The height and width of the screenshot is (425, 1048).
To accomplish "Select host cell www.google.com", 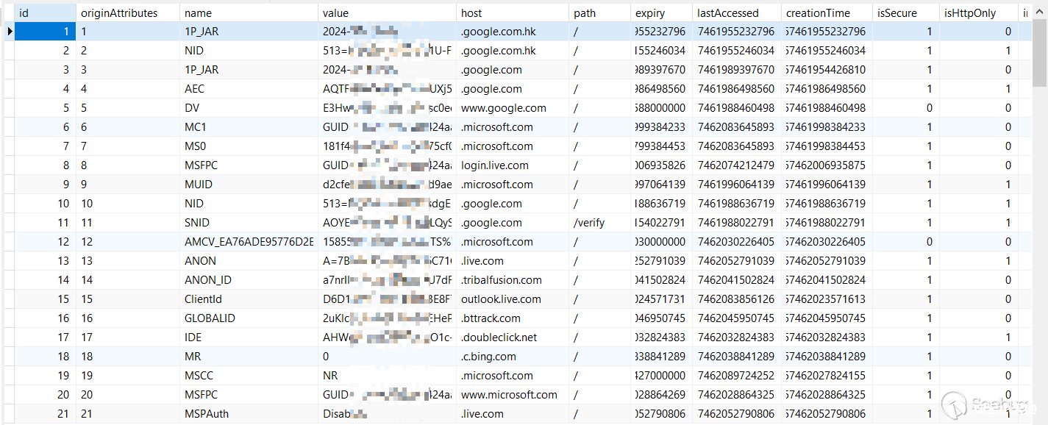I will pos(513,108).
